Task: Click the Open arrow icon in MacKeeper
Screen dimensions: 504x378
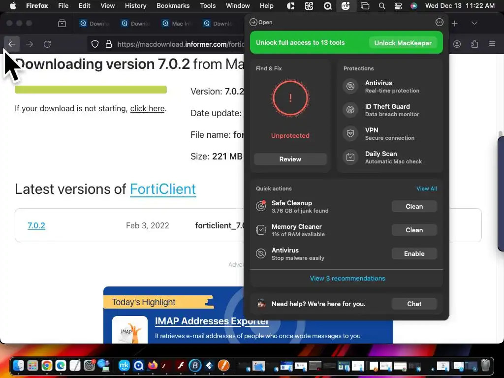Action: pos(253,22)
